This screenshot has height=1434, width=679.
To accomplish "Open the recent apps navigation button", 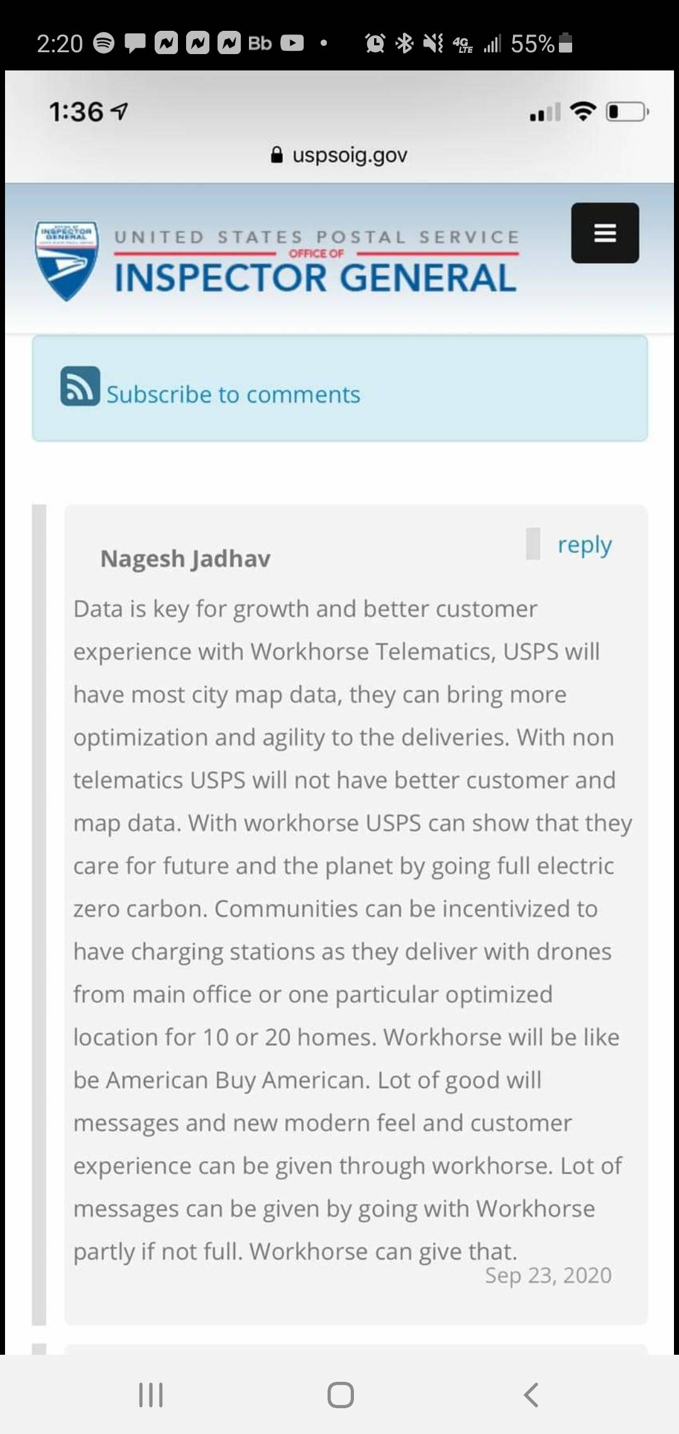I will tap(151, 1394).
